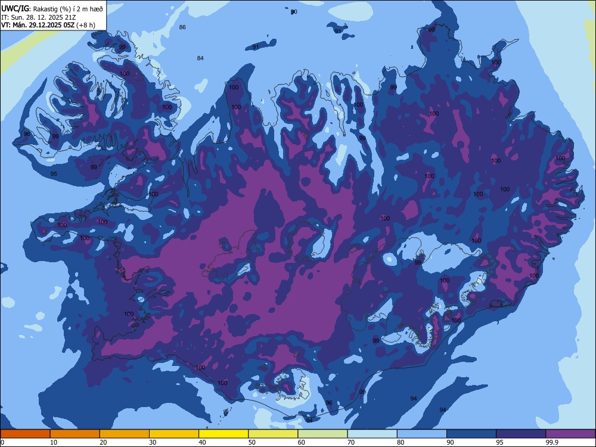Screen dimensions: 596x447
Task: Pick the purple legend swatch above 99.9%
Action: pyautogui.click(x=570, y=434)
